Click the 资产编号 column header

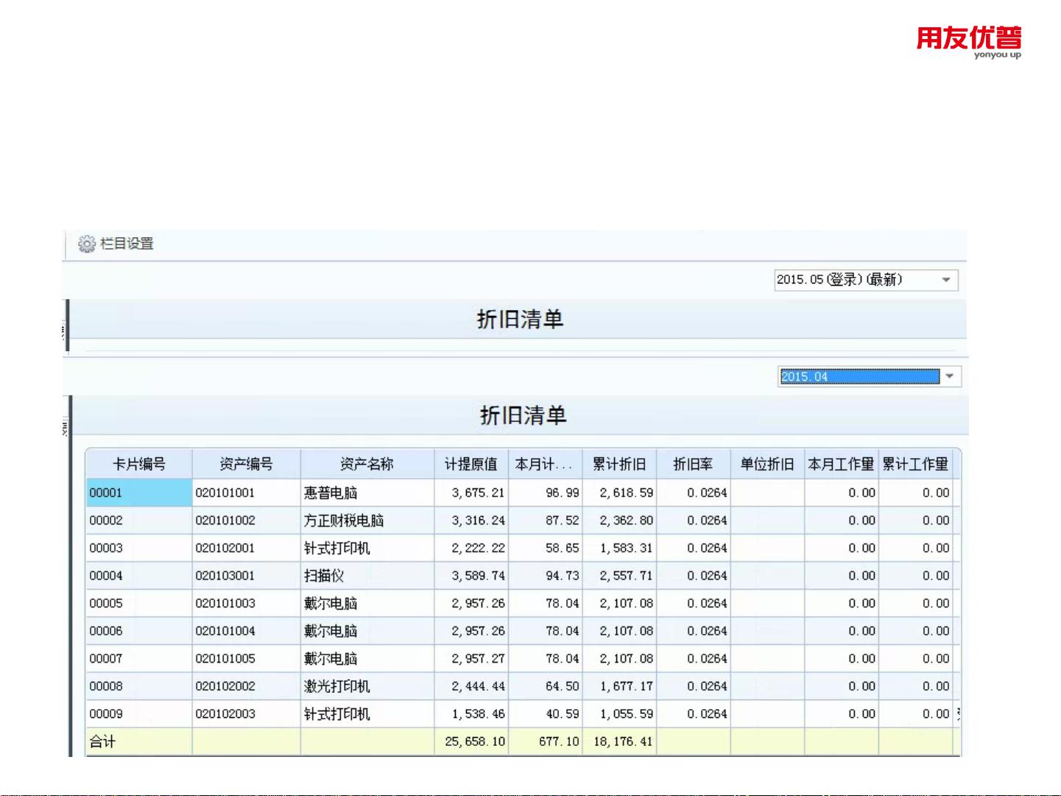246,464
